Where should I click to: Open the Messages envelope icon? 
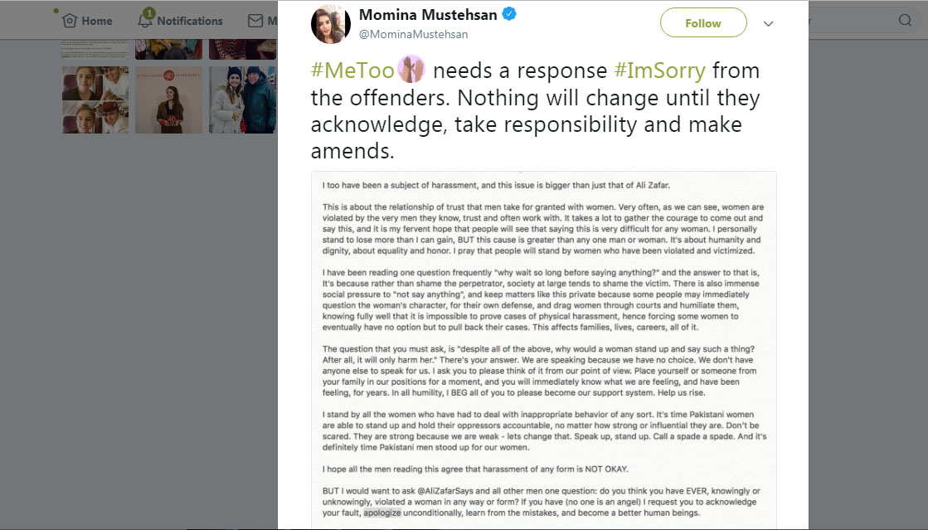[255, 21]
